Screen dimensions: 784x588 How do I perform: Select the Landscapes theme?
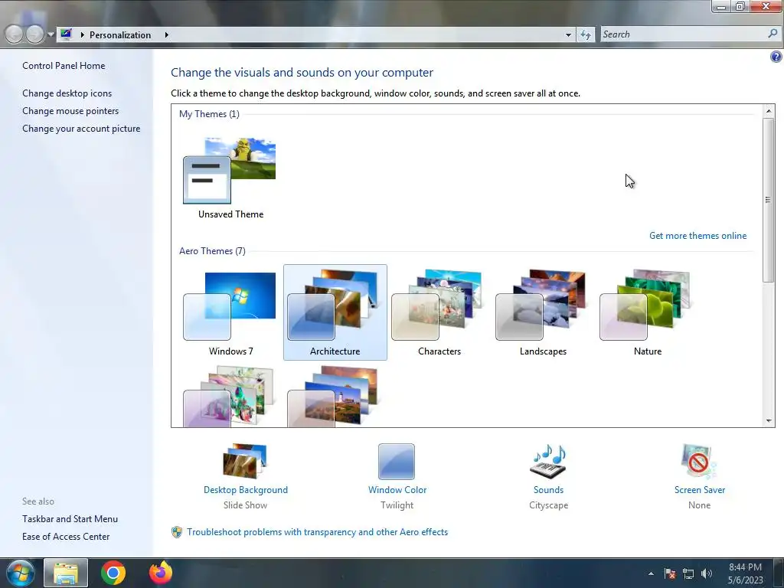[543, 312]
